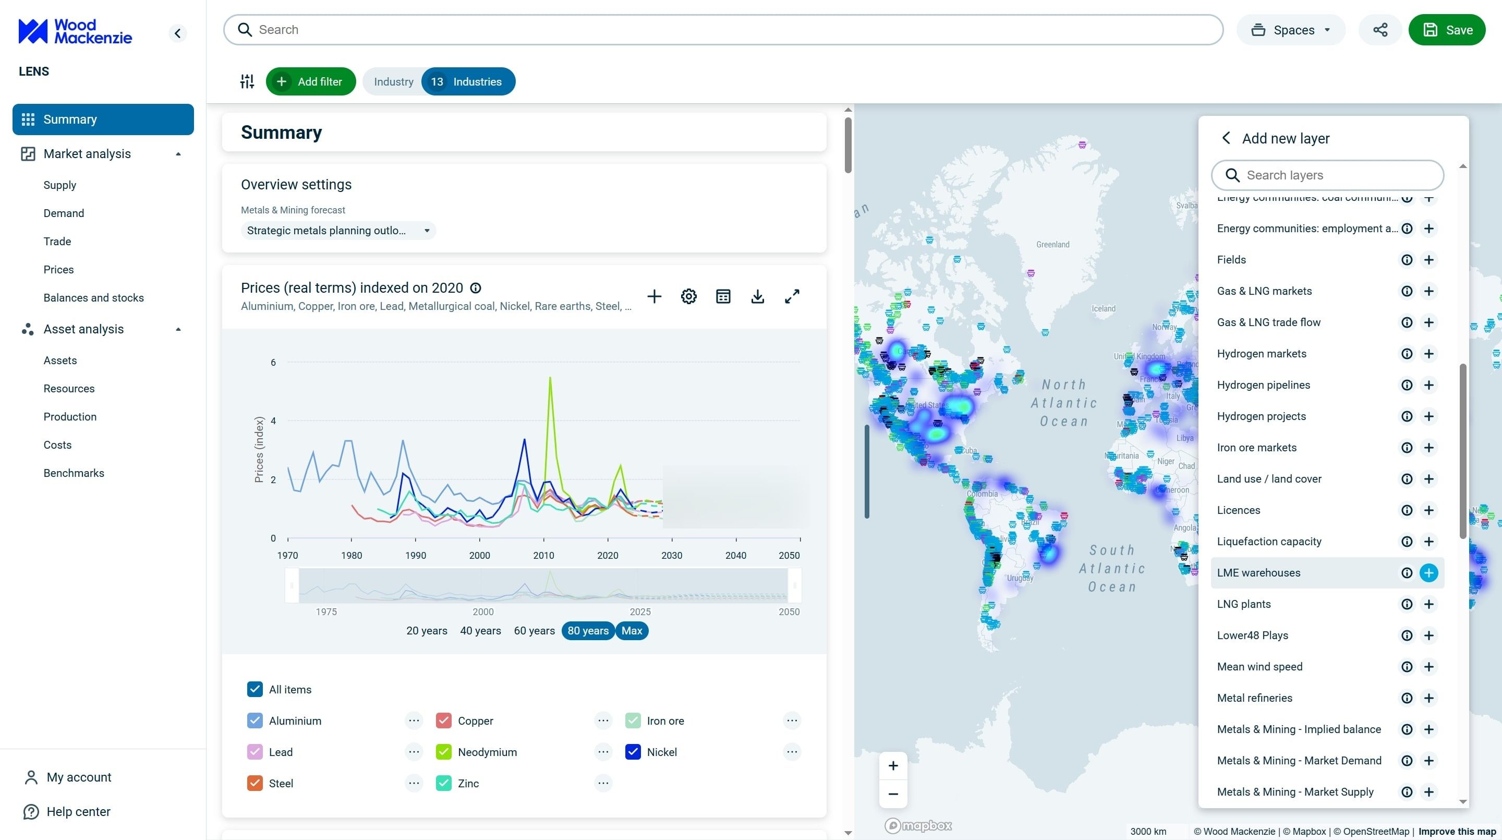Navigate to Balances and stocks
This screenshot has width=1502, height=840.
coord(93,297)
